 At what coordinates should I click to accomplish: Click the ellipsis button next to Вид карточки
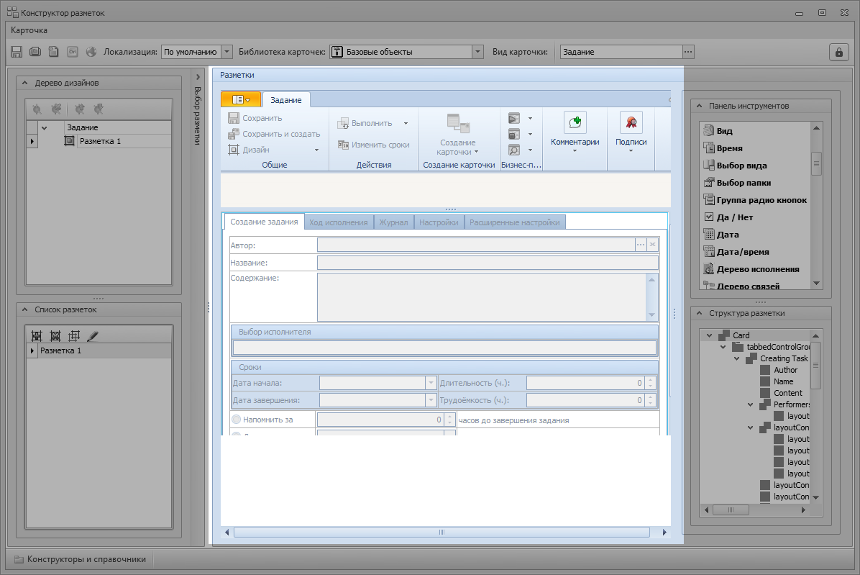pos(688,52)
